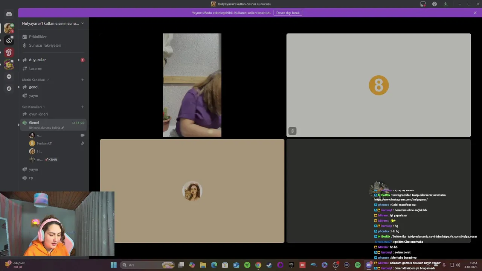Open the USD/GBP widget on taskbar
This screenshot has width=482, height=271.
point(15,265)
